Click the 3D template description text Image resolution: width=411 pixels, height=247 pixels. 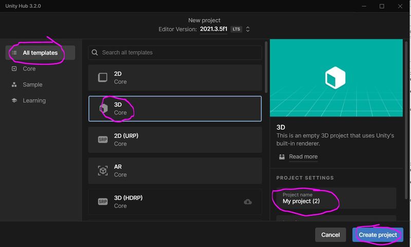pyautogui.click(x=335, y=140)
